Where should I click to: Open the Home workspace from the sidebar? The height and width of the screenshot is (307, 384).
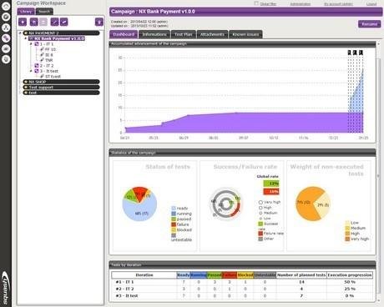click(6, 6)
